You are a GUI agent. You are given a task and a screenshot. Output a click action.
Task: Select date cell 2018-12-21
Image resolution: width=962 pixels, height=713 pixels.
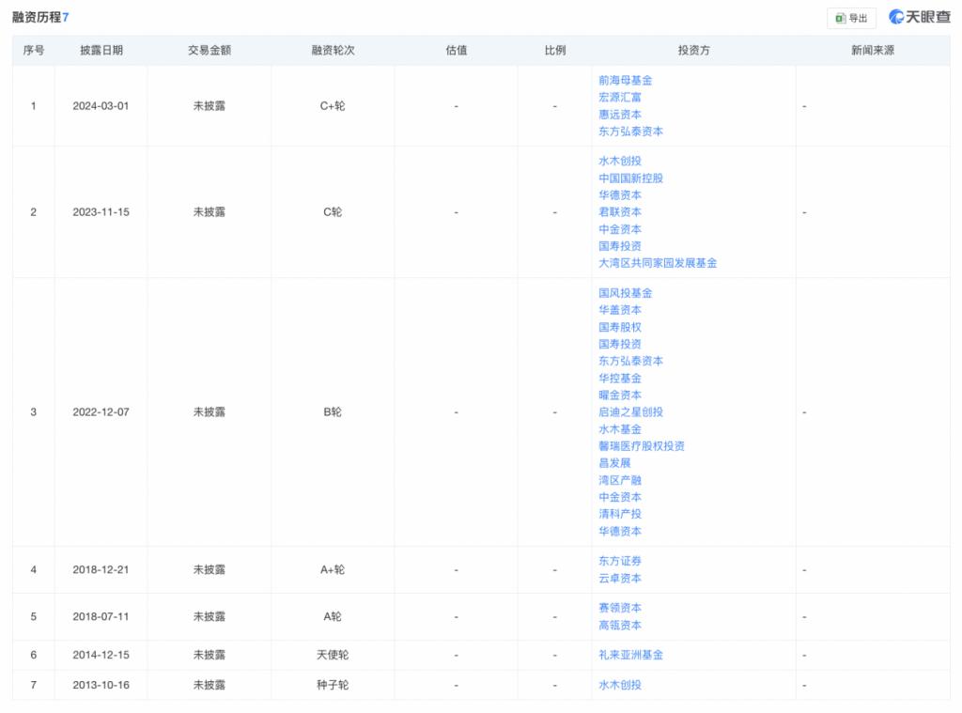click(x=101, y=570)
